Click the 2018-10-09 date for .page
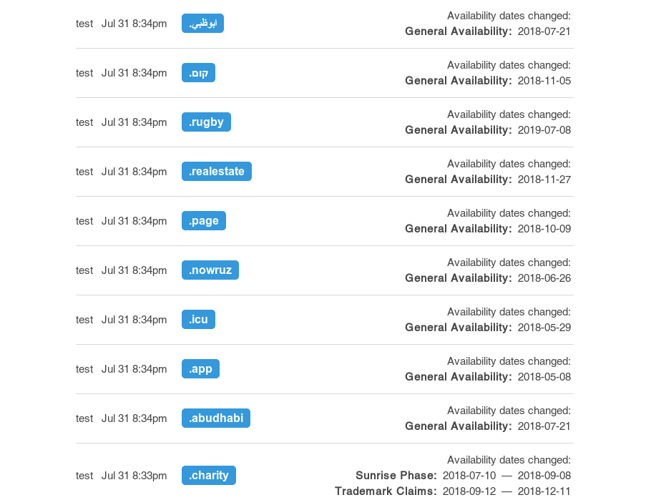This screenshot has width=651, height=500. [544, 229]
